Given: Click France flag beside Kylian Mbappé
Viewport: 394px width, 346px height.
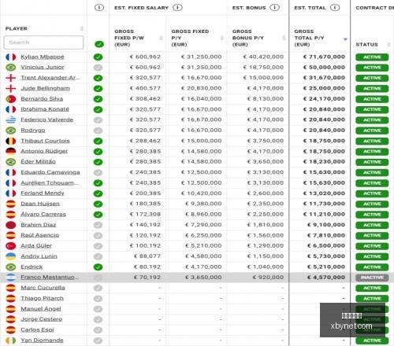Looking at the screenshot, I should click(x=11, y=57).
